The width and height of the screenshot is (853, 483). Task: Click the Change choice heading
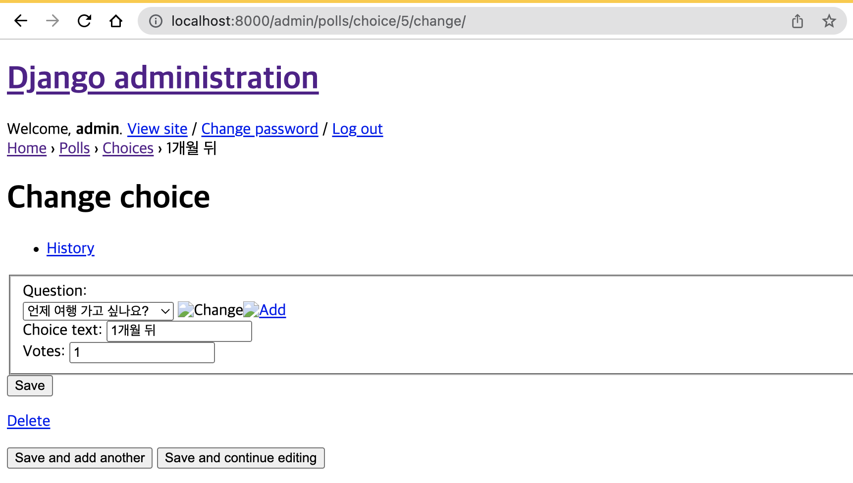click(x=109, y=197)
